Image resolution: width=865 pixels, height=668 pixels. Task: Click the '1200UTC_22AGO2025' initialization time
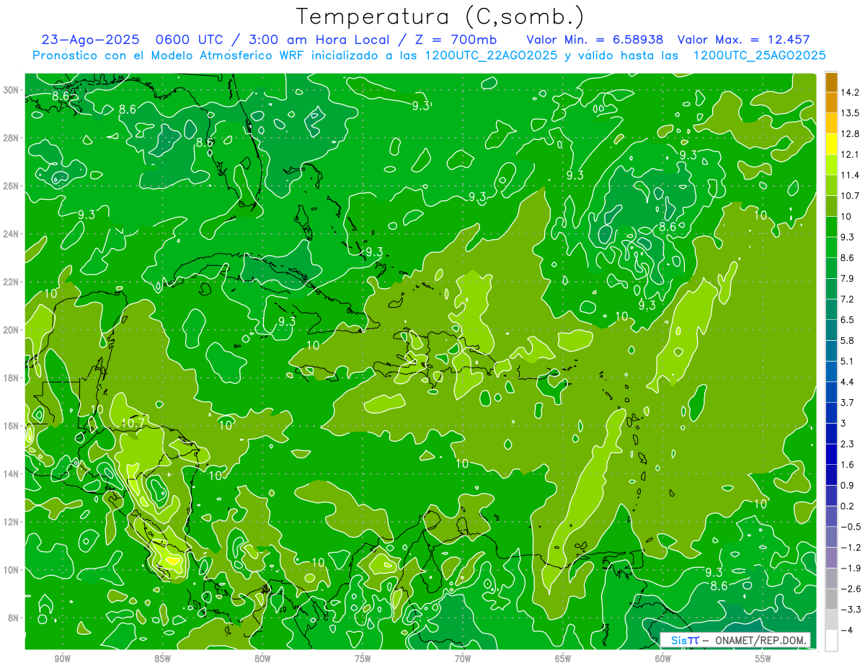click(490, 55)
